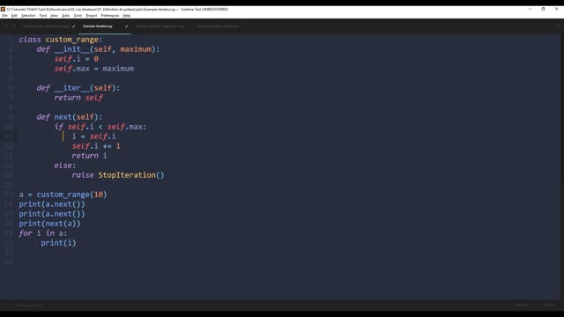Click the 'a = custom_range(10)' line
This screenshot has width=564, height=317.
(63, 195)
